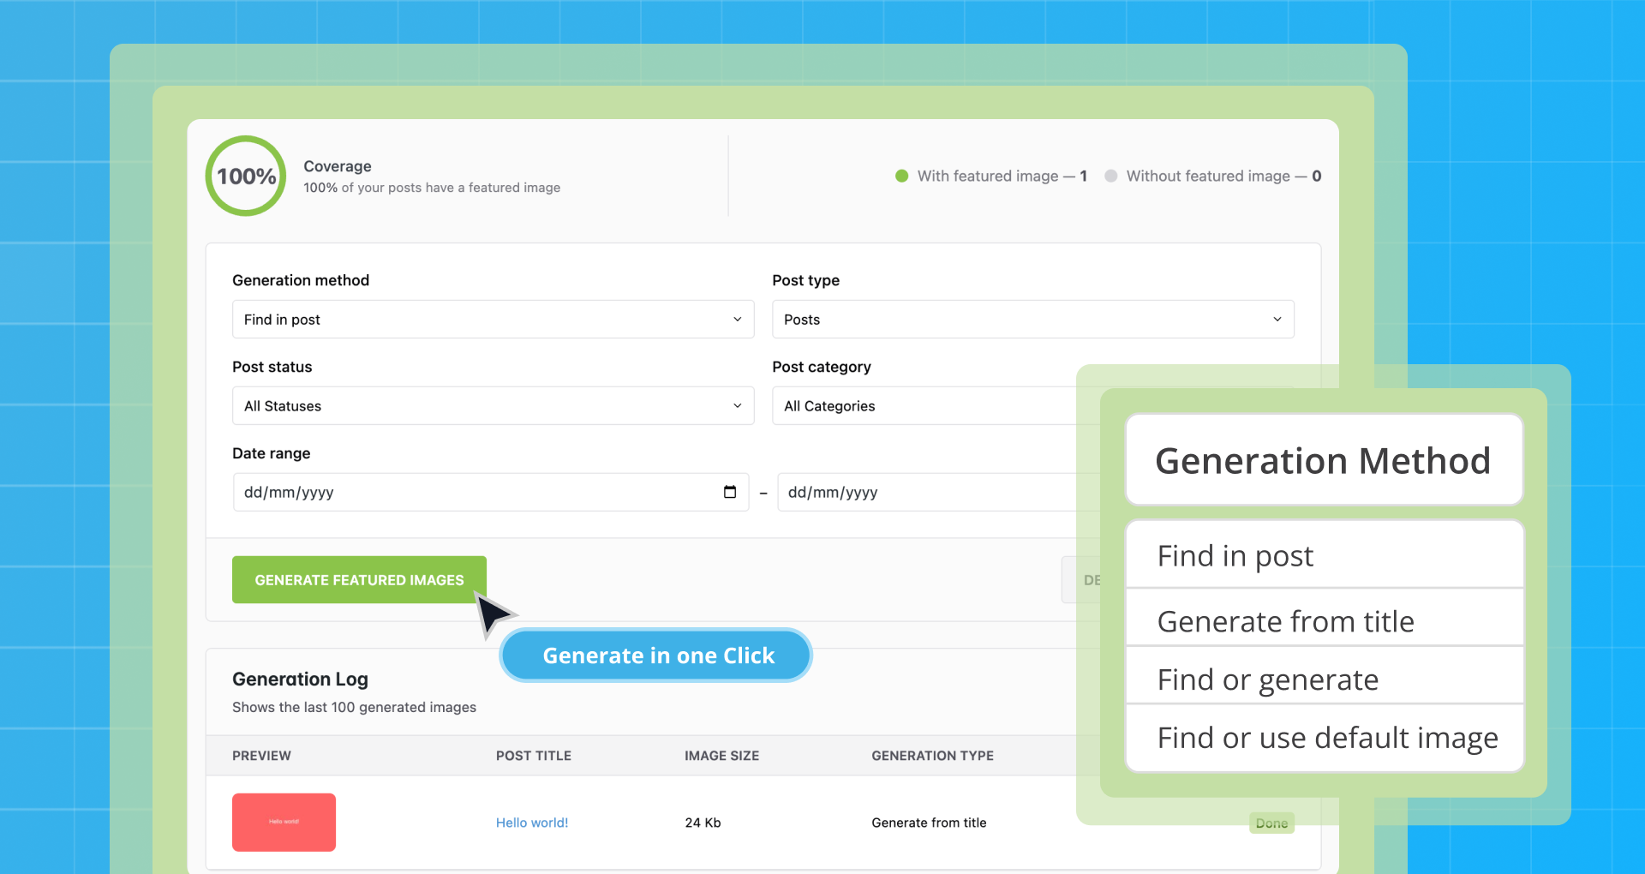Image resolution: width=1645 pixels, height=874 pixels.
Task: Click the green 'With featured image' status dot
Action: pyautogui.click(x=901, y=176)
